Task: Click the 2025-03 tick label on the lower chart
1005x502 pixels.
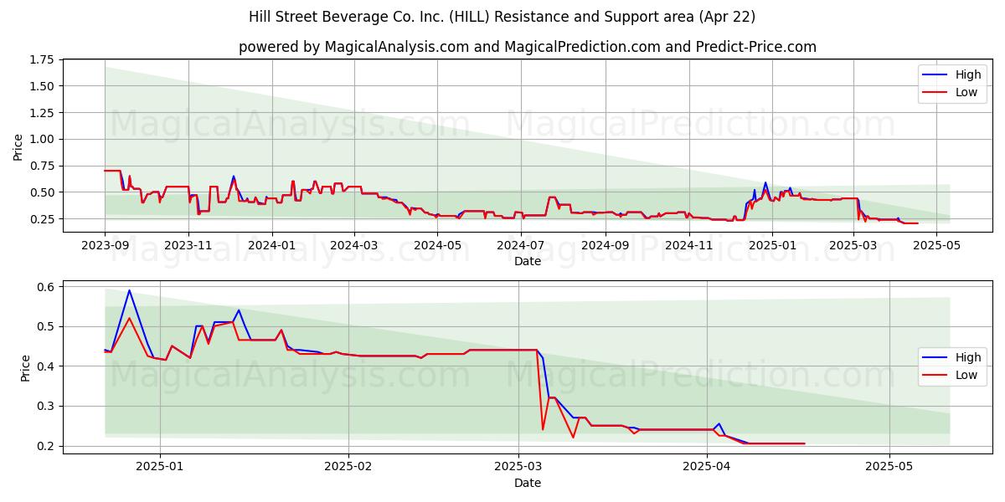Action: [518, 467]
